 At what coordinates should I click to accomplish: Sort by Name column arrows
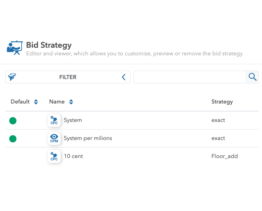71,102
